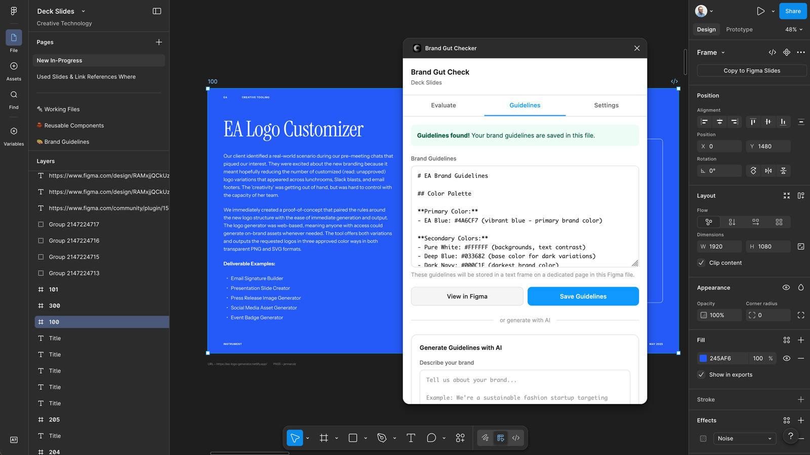
Task: Align selection to top
Action: [753, 122]
